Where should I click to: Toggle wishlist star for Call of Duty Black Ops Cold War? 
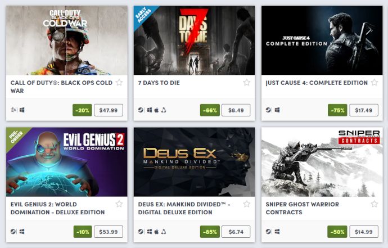point(119,83)
